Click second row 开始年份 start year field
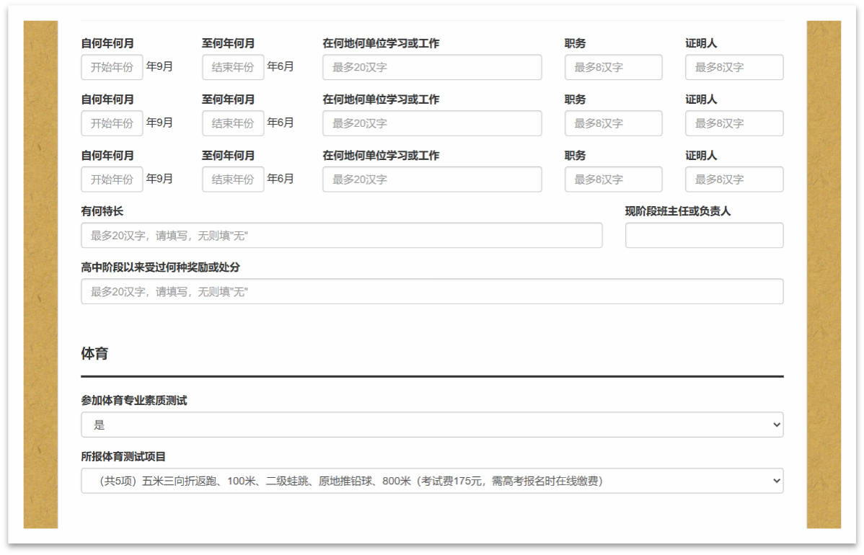The height and width of the screenshot is (555, 864). click(x=112, y=123)
